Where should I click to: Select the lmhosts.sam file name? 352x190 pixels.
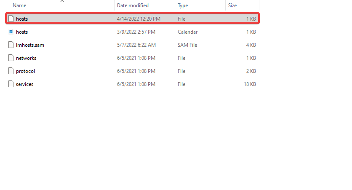coord(30,45)
